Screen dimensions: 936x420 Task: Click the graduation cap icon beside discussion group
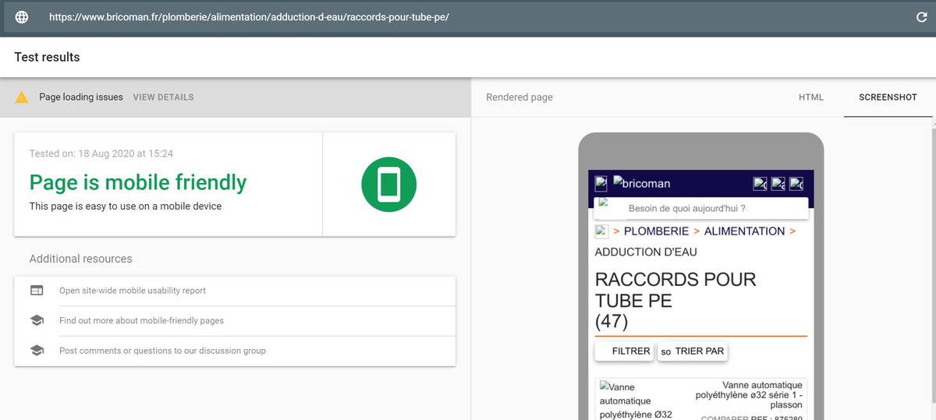[x=37, y=351]
